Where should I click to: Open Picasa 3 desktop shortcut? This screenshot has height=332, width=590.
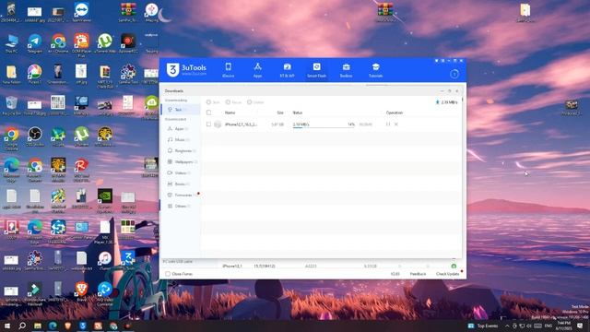(x=35, y=75)
